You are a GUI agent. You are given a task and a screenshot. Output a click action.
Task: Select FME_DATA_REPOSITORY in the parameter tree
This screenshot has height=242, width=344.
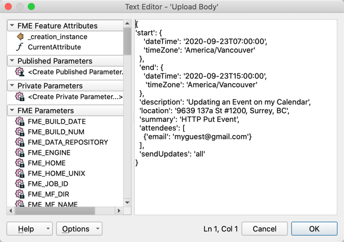tap(68, 142)
